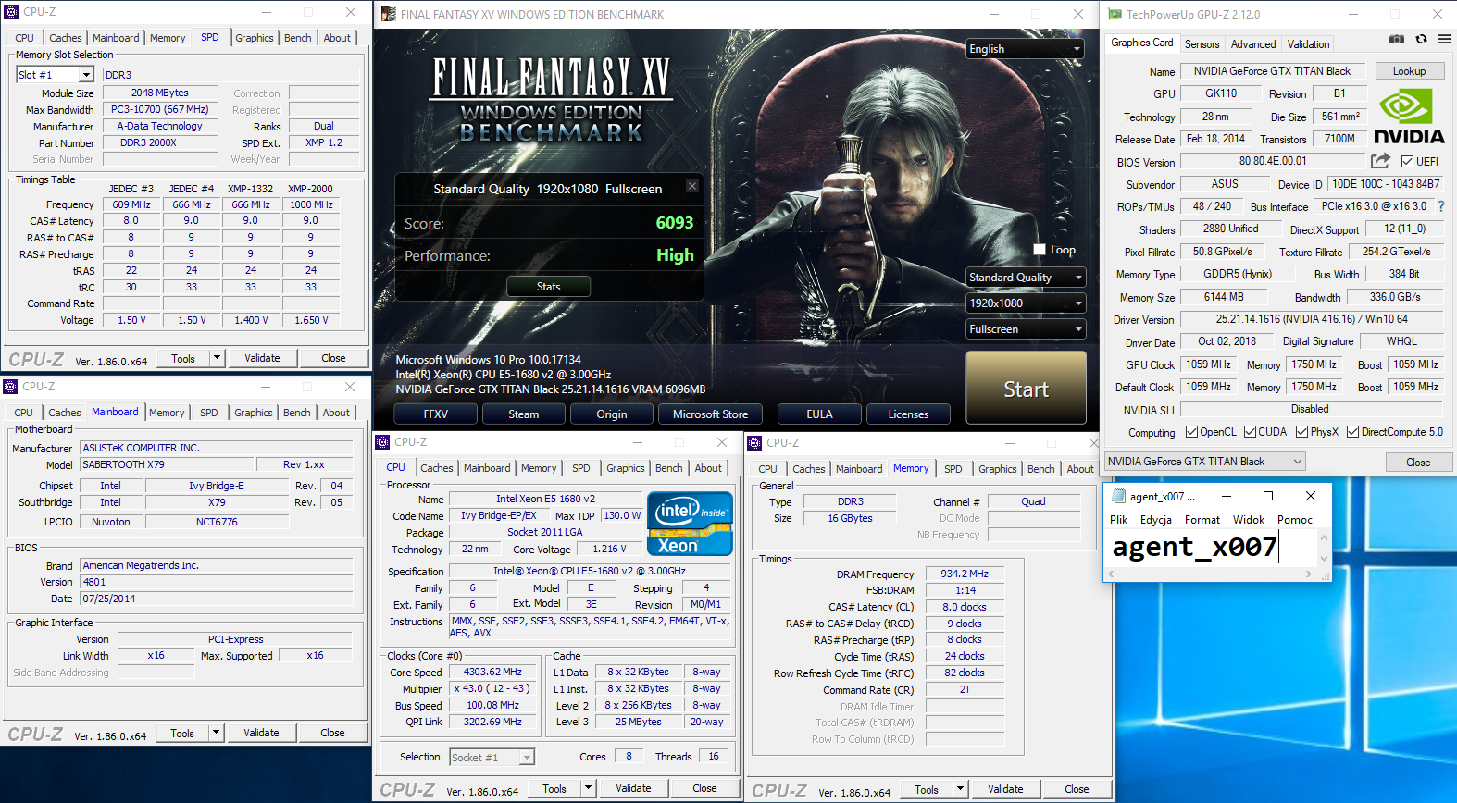The image size is (1457, 803).
Task: Click the Final Fantasy XV title bar icon
Action: 388,14
